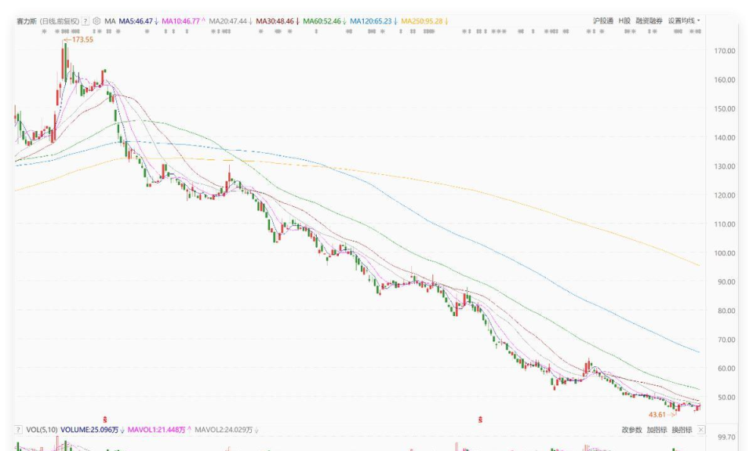Click the 50.00 price axis label

726,397
